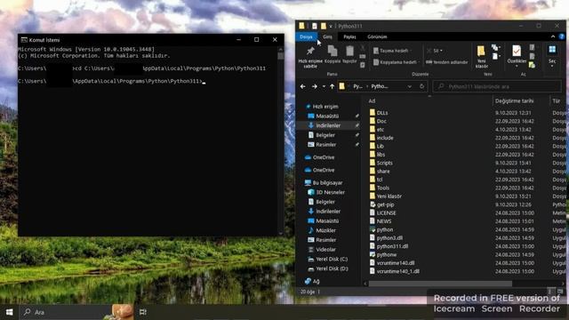Image resolution: width=569 pixels, height=320 pixels.
Task: Open Müzikler in the sidebar
Action: point(322,230)
